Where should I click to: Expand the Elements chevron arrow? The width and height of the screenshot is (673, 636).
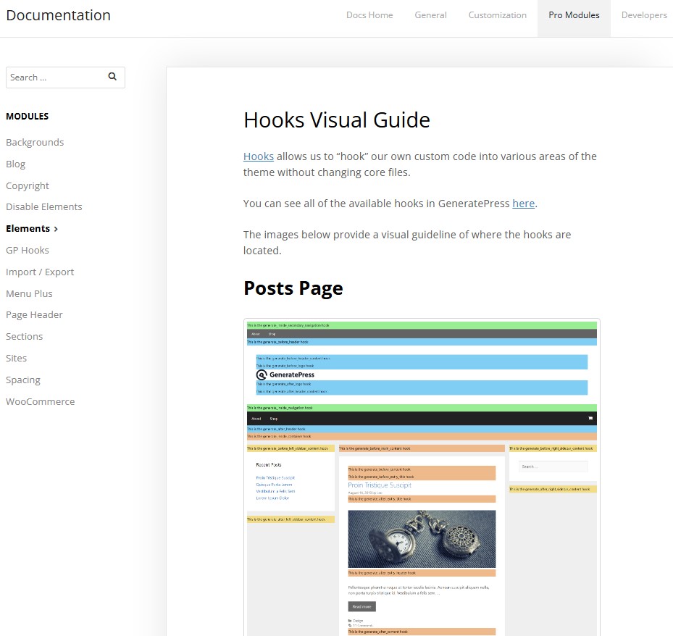pos(57,229)
